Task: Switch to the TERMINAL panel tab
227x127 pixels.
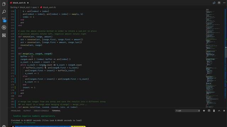Action: (x=56, y=111)
